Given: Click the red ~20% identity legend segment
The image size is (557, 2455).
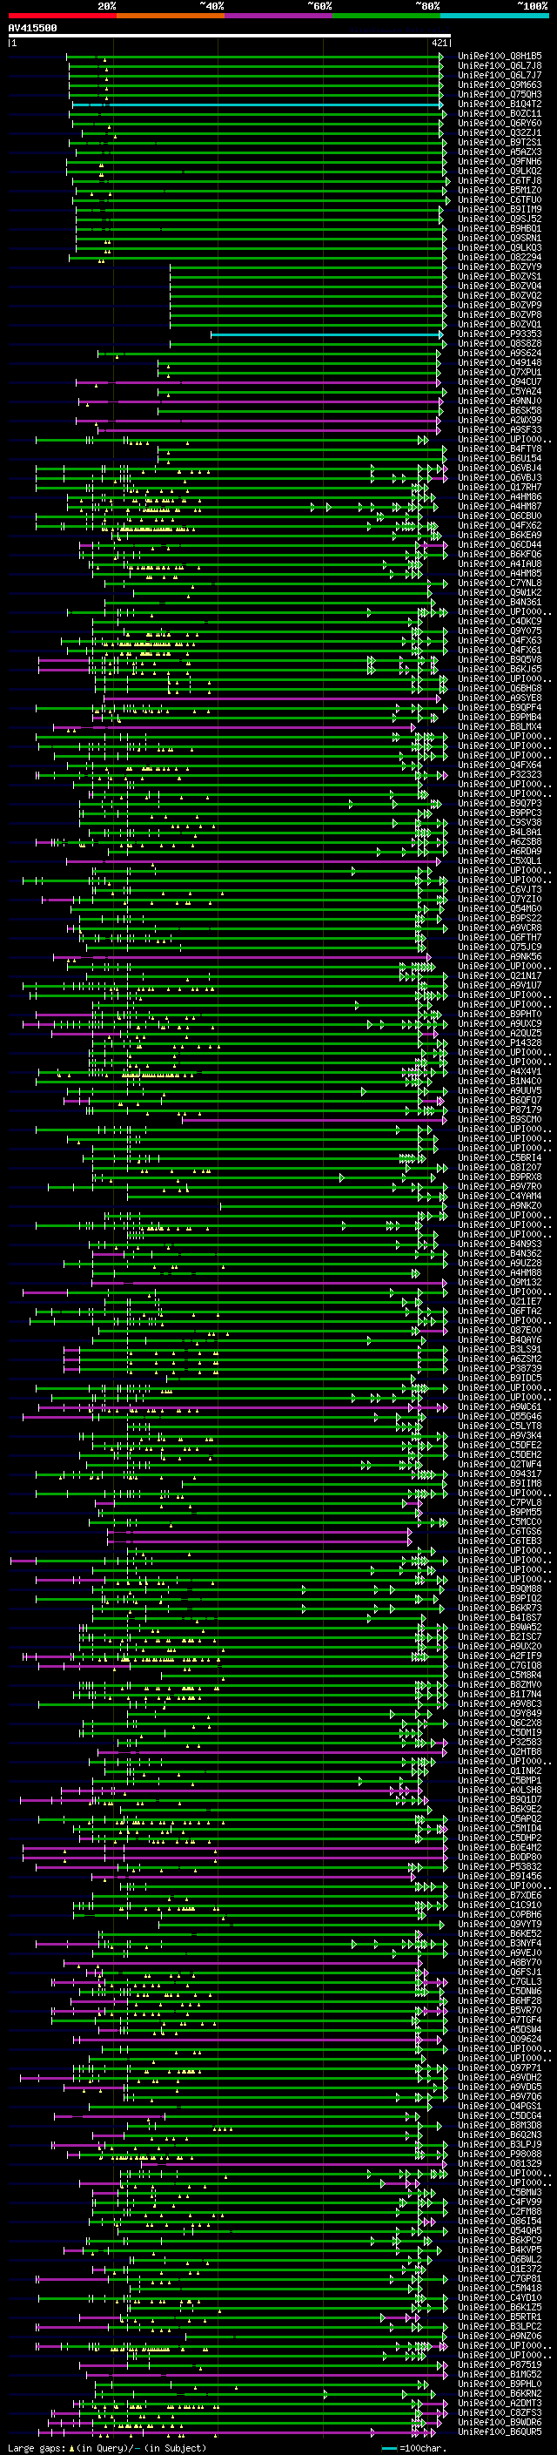Looking at the screenshot, I should (62, 16).
